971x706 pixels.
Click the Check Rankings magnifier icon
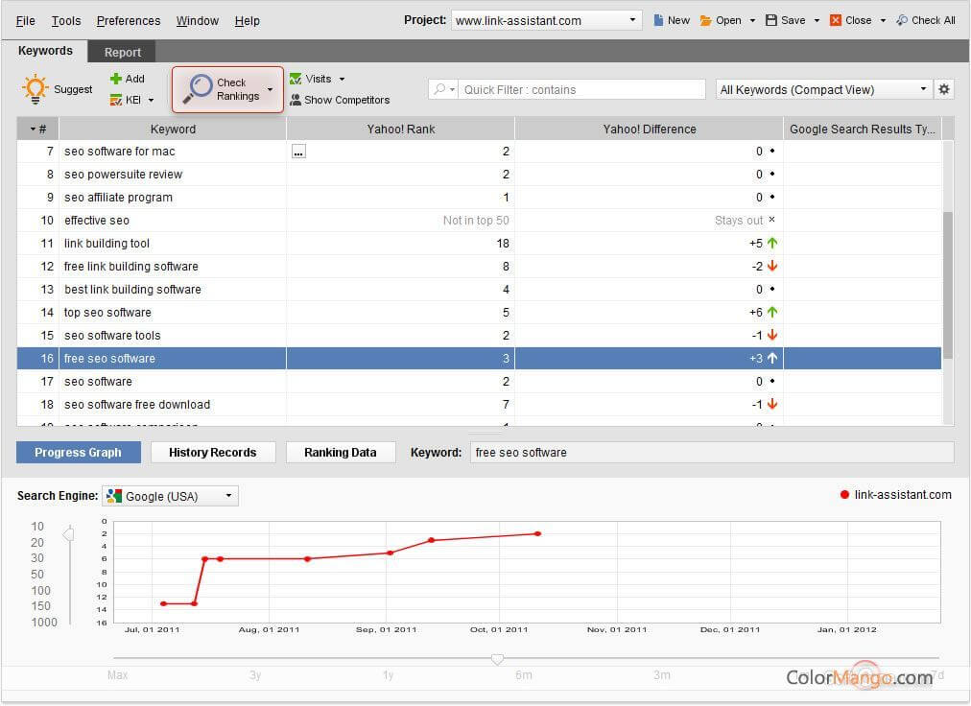click(x=198, y=89)
